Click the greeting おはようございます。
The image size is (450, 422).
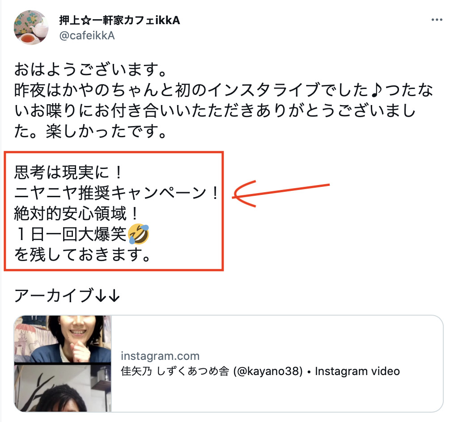click(x=91, y=69)
